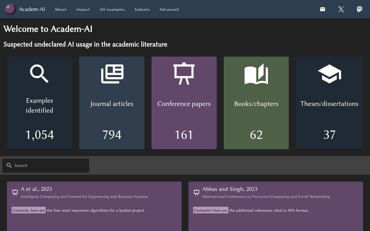The image size is (370, 231).
Task: Open the email contact icon
Action: (x=323, y=9)
